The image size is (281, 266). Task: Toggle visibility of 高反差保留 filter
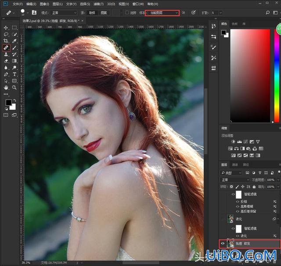238,212
